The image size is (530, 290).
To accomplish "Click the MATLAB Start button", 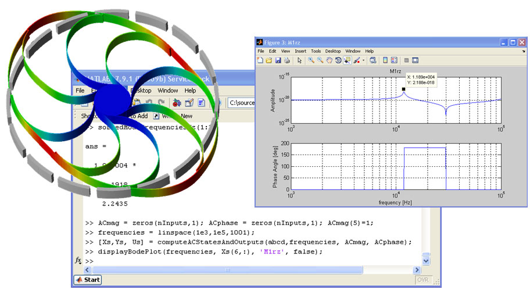I will coord(88,280).
